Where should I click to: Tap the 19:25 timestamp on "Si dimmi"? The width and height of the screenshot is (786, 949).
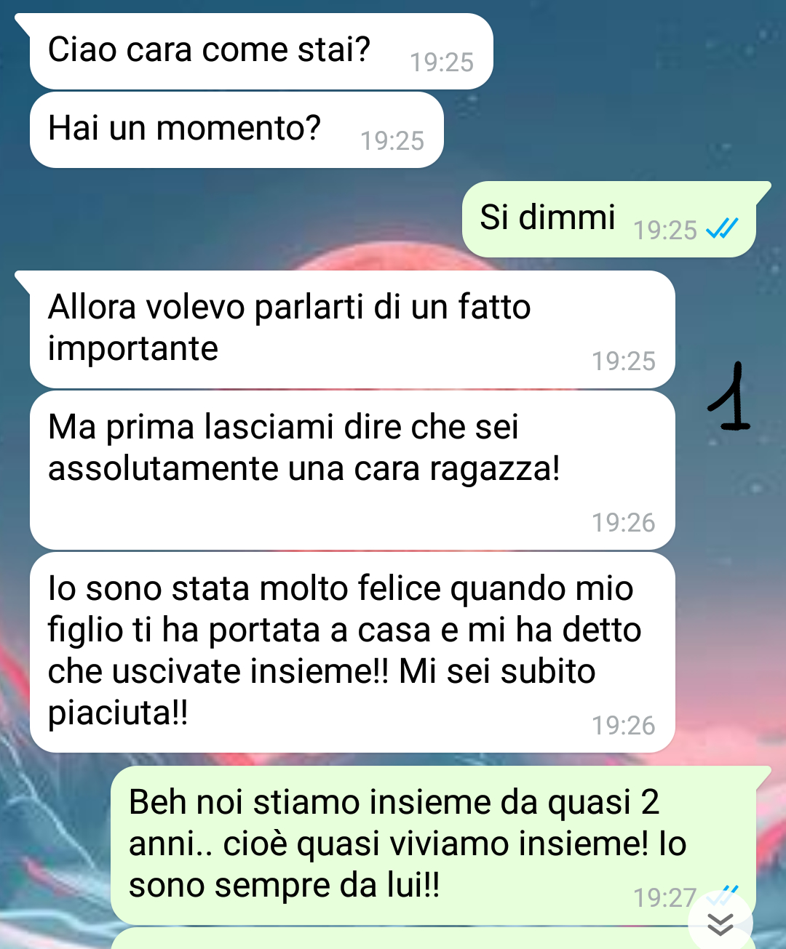(665, 231)
